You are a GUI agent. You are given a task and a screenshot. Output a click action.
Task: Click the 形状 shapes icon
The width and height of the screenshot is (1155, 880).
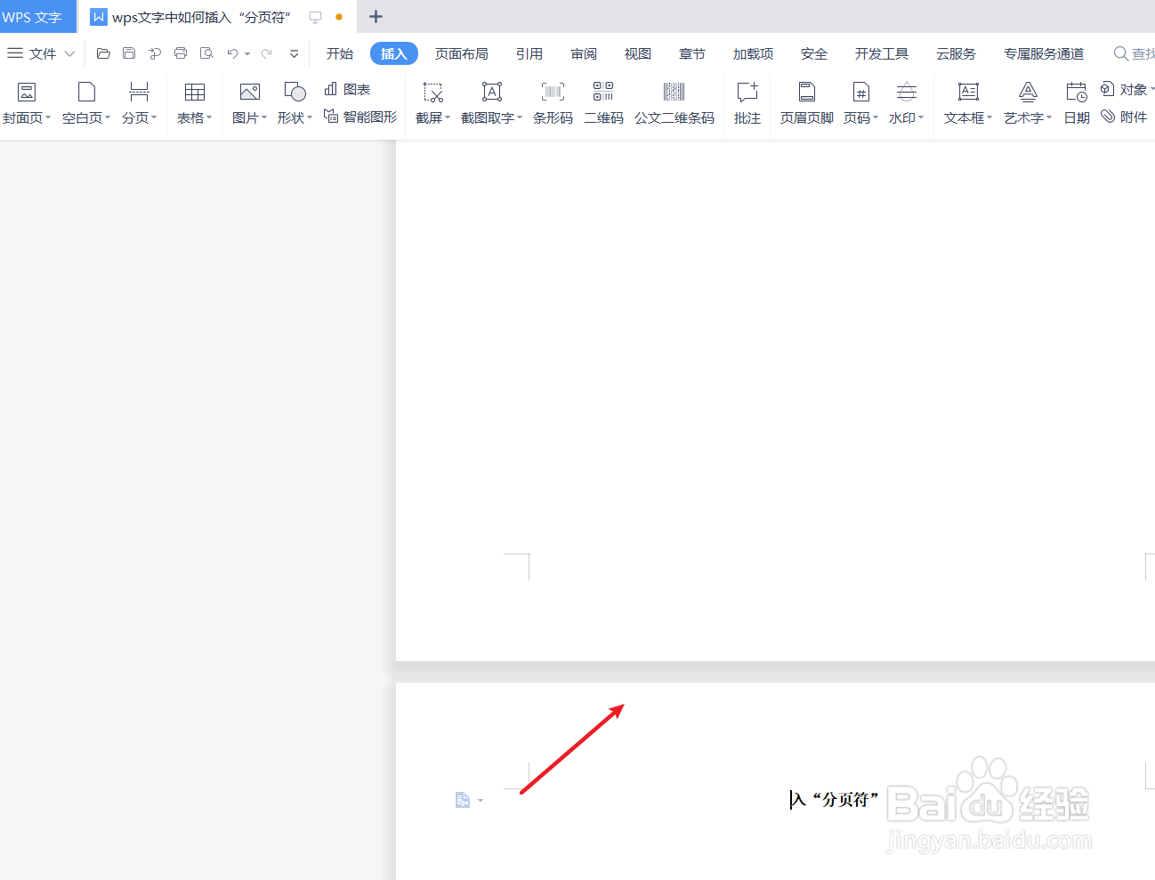pos(295,92)
